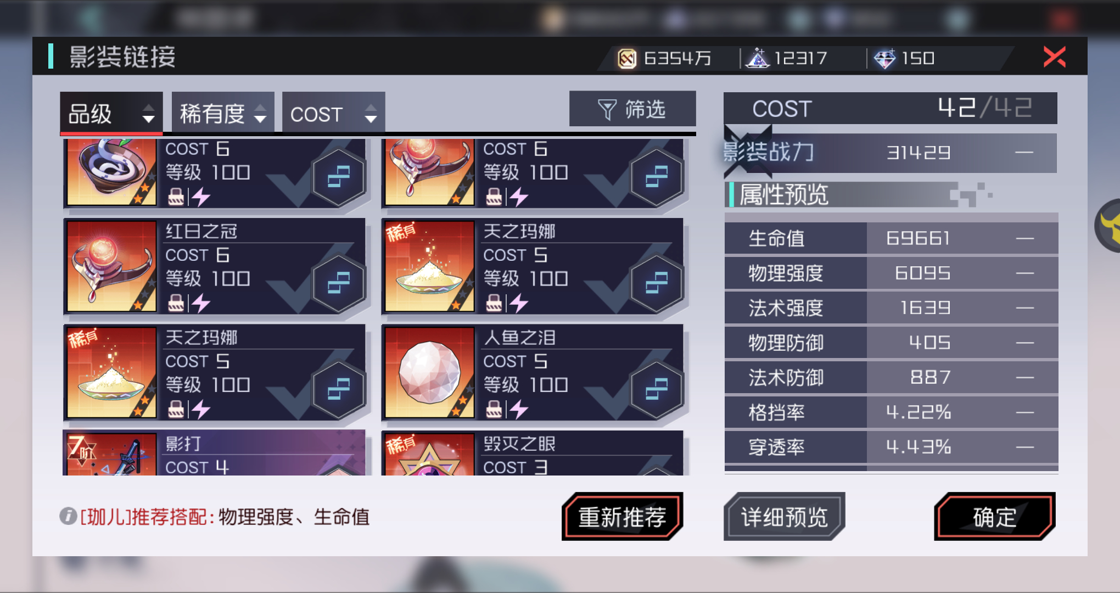
Task: Expand the COST sort dropdown
Action: pyautogui.click(x=333, y=113)
